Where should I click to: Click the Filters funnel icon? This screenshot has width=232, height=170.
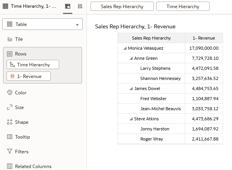[10, 152]
